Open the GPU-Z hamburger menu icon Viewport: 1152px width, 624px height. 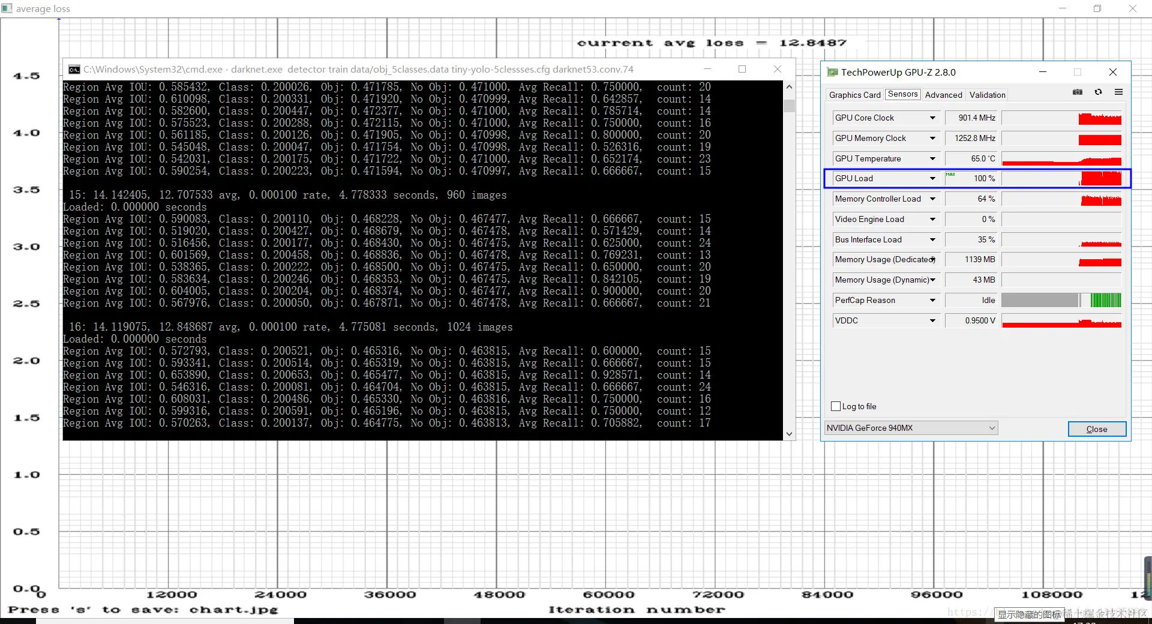coord(1118,92)
